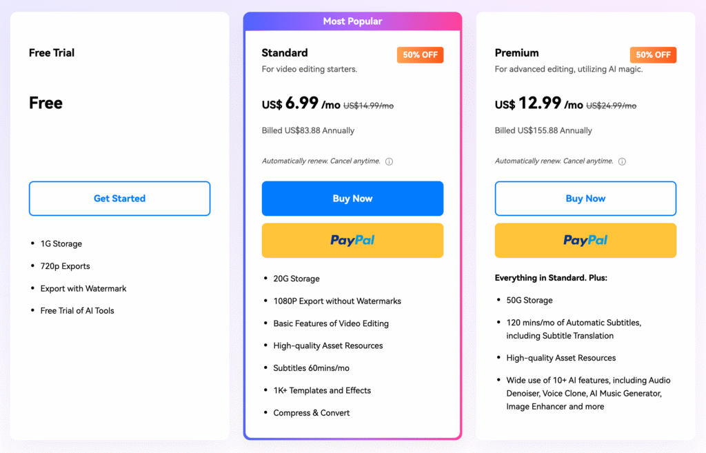The width and height of the screenshot is (706, 453).
Task: Click the Standard plan title
Action: (285, 52)
